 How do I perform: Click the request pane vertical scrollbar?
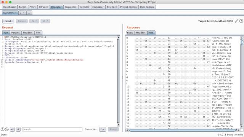(x=119, y=81)
